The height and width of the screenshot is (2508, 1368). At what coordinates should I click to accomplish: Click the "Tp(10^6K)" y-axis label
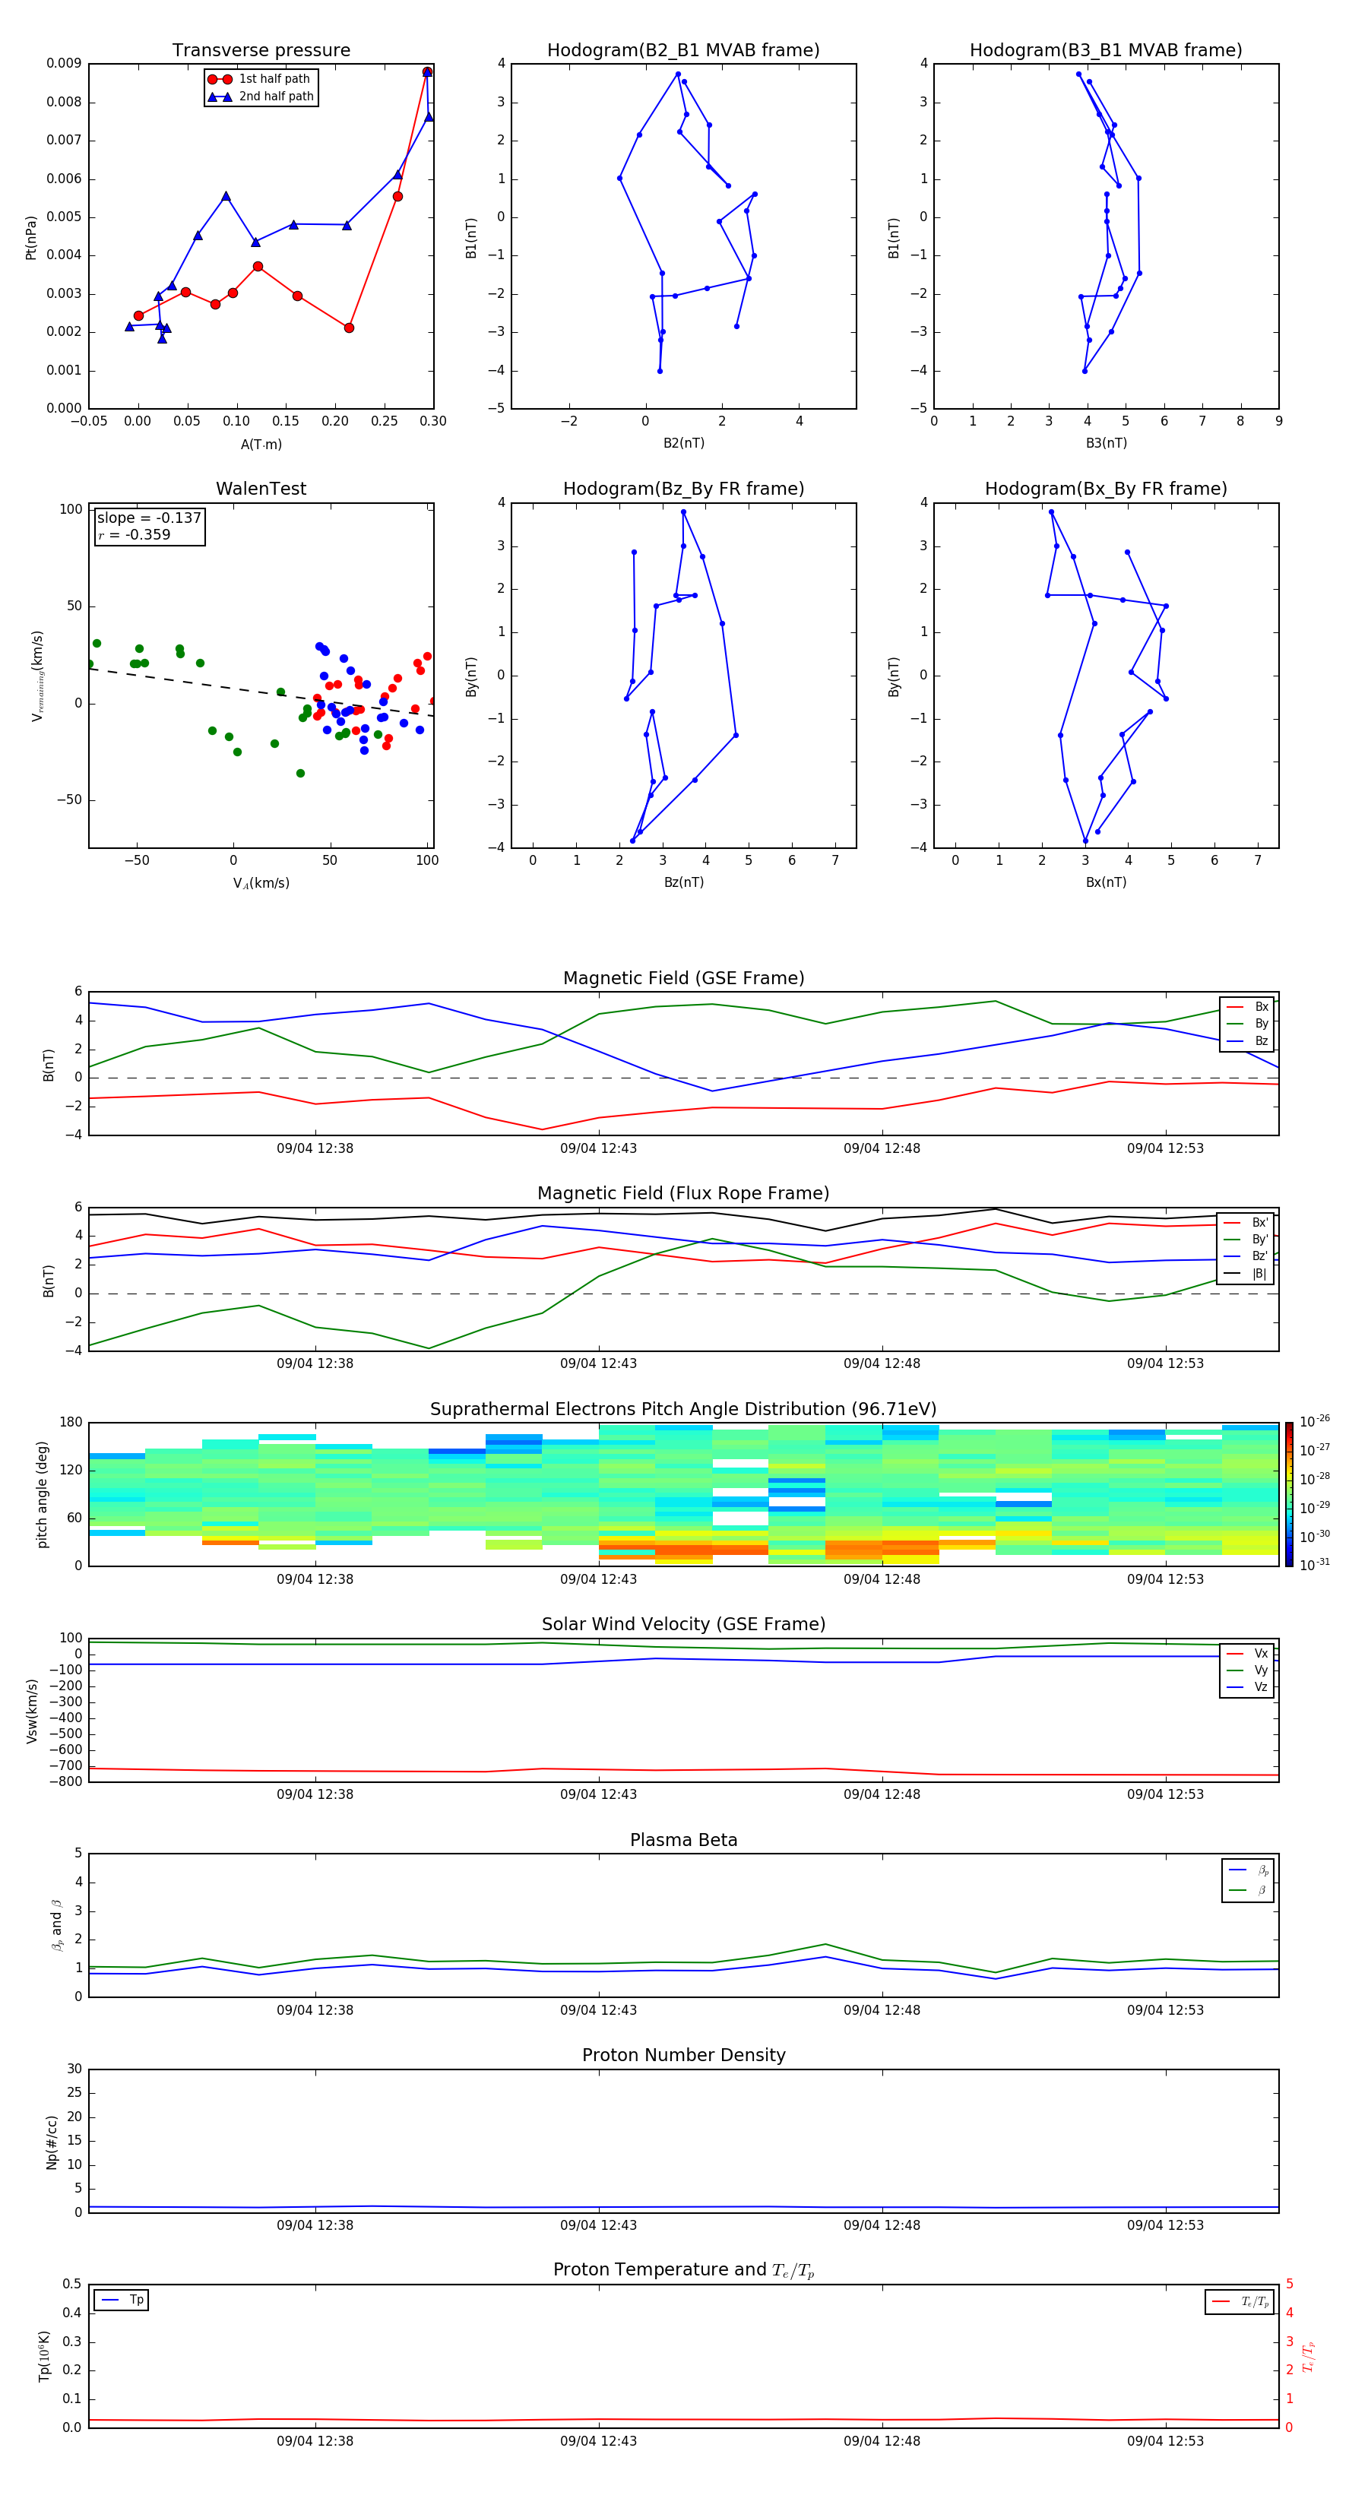(44, 2357)
